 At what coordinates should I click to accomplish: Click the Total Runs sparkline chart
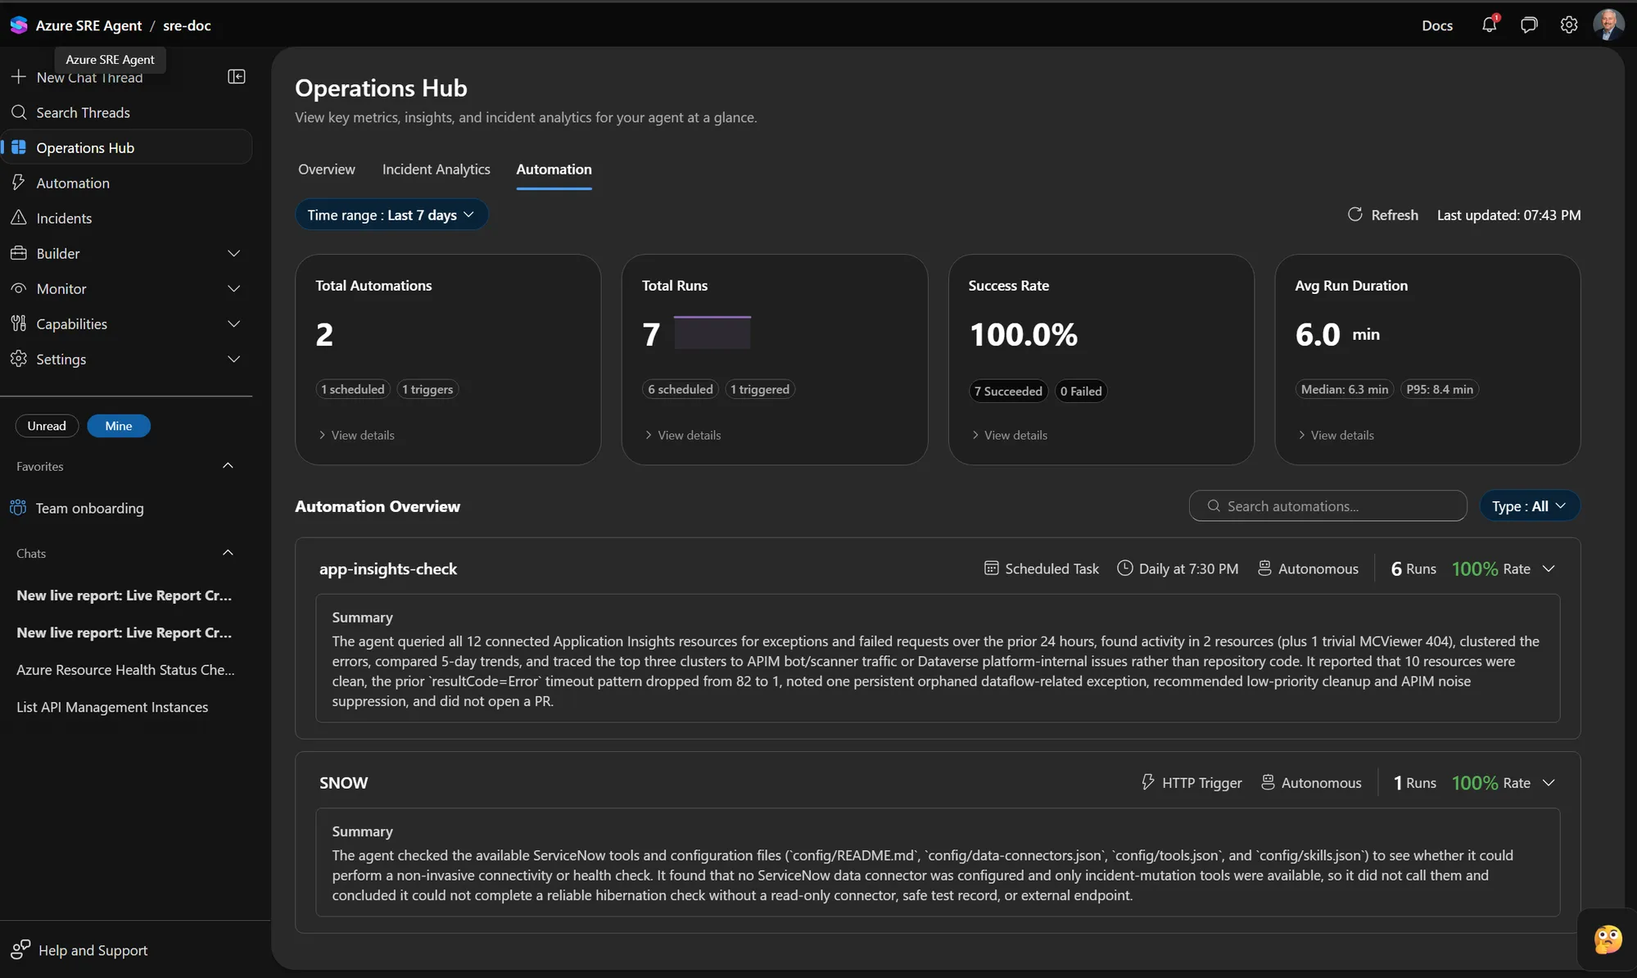tap(712, 333)
